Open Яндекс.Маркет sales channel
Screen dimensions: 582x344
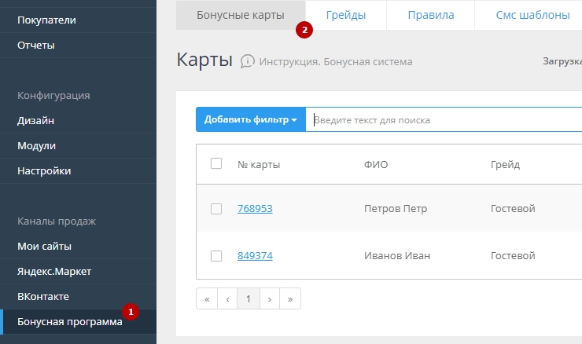point(54,272)
